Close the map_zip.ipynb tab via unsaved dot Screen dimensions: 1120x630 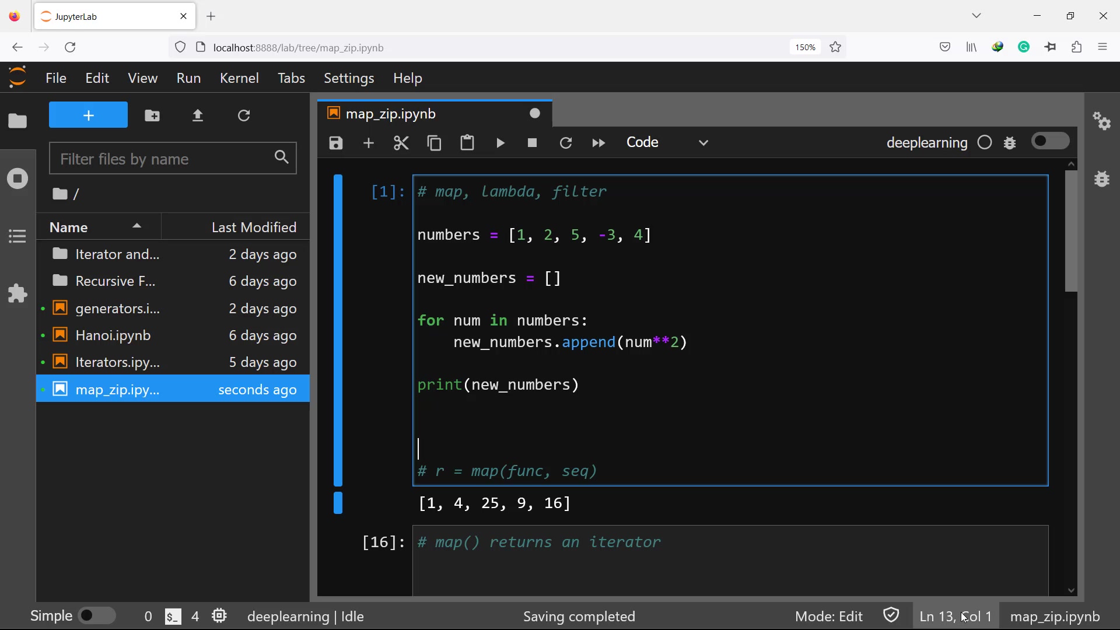tap(535, 113)
